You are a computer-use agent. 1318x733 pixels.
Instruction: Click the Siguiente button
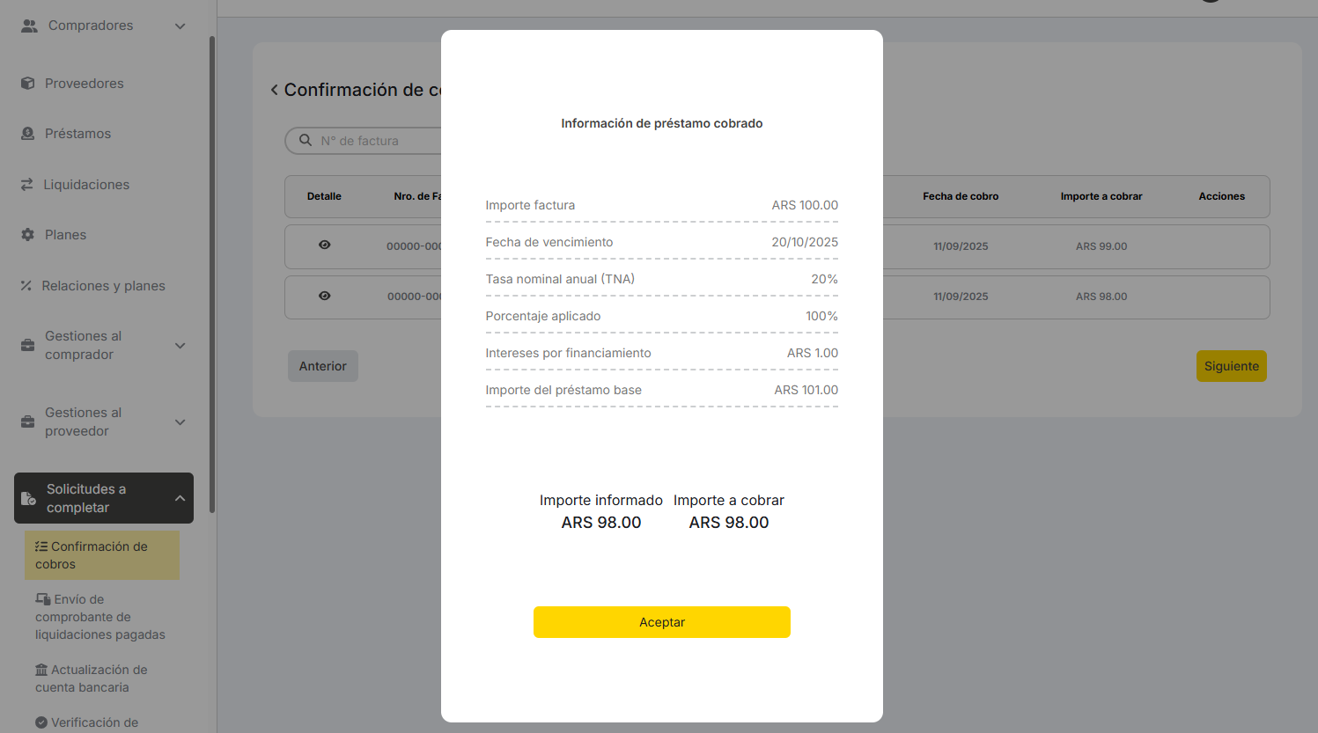point(1231,366)
